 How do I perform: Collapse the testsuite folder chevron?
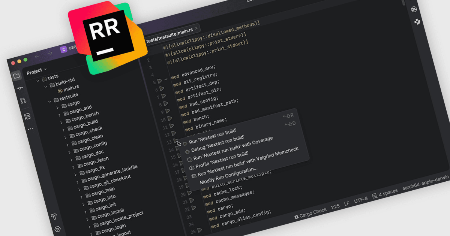49,101
